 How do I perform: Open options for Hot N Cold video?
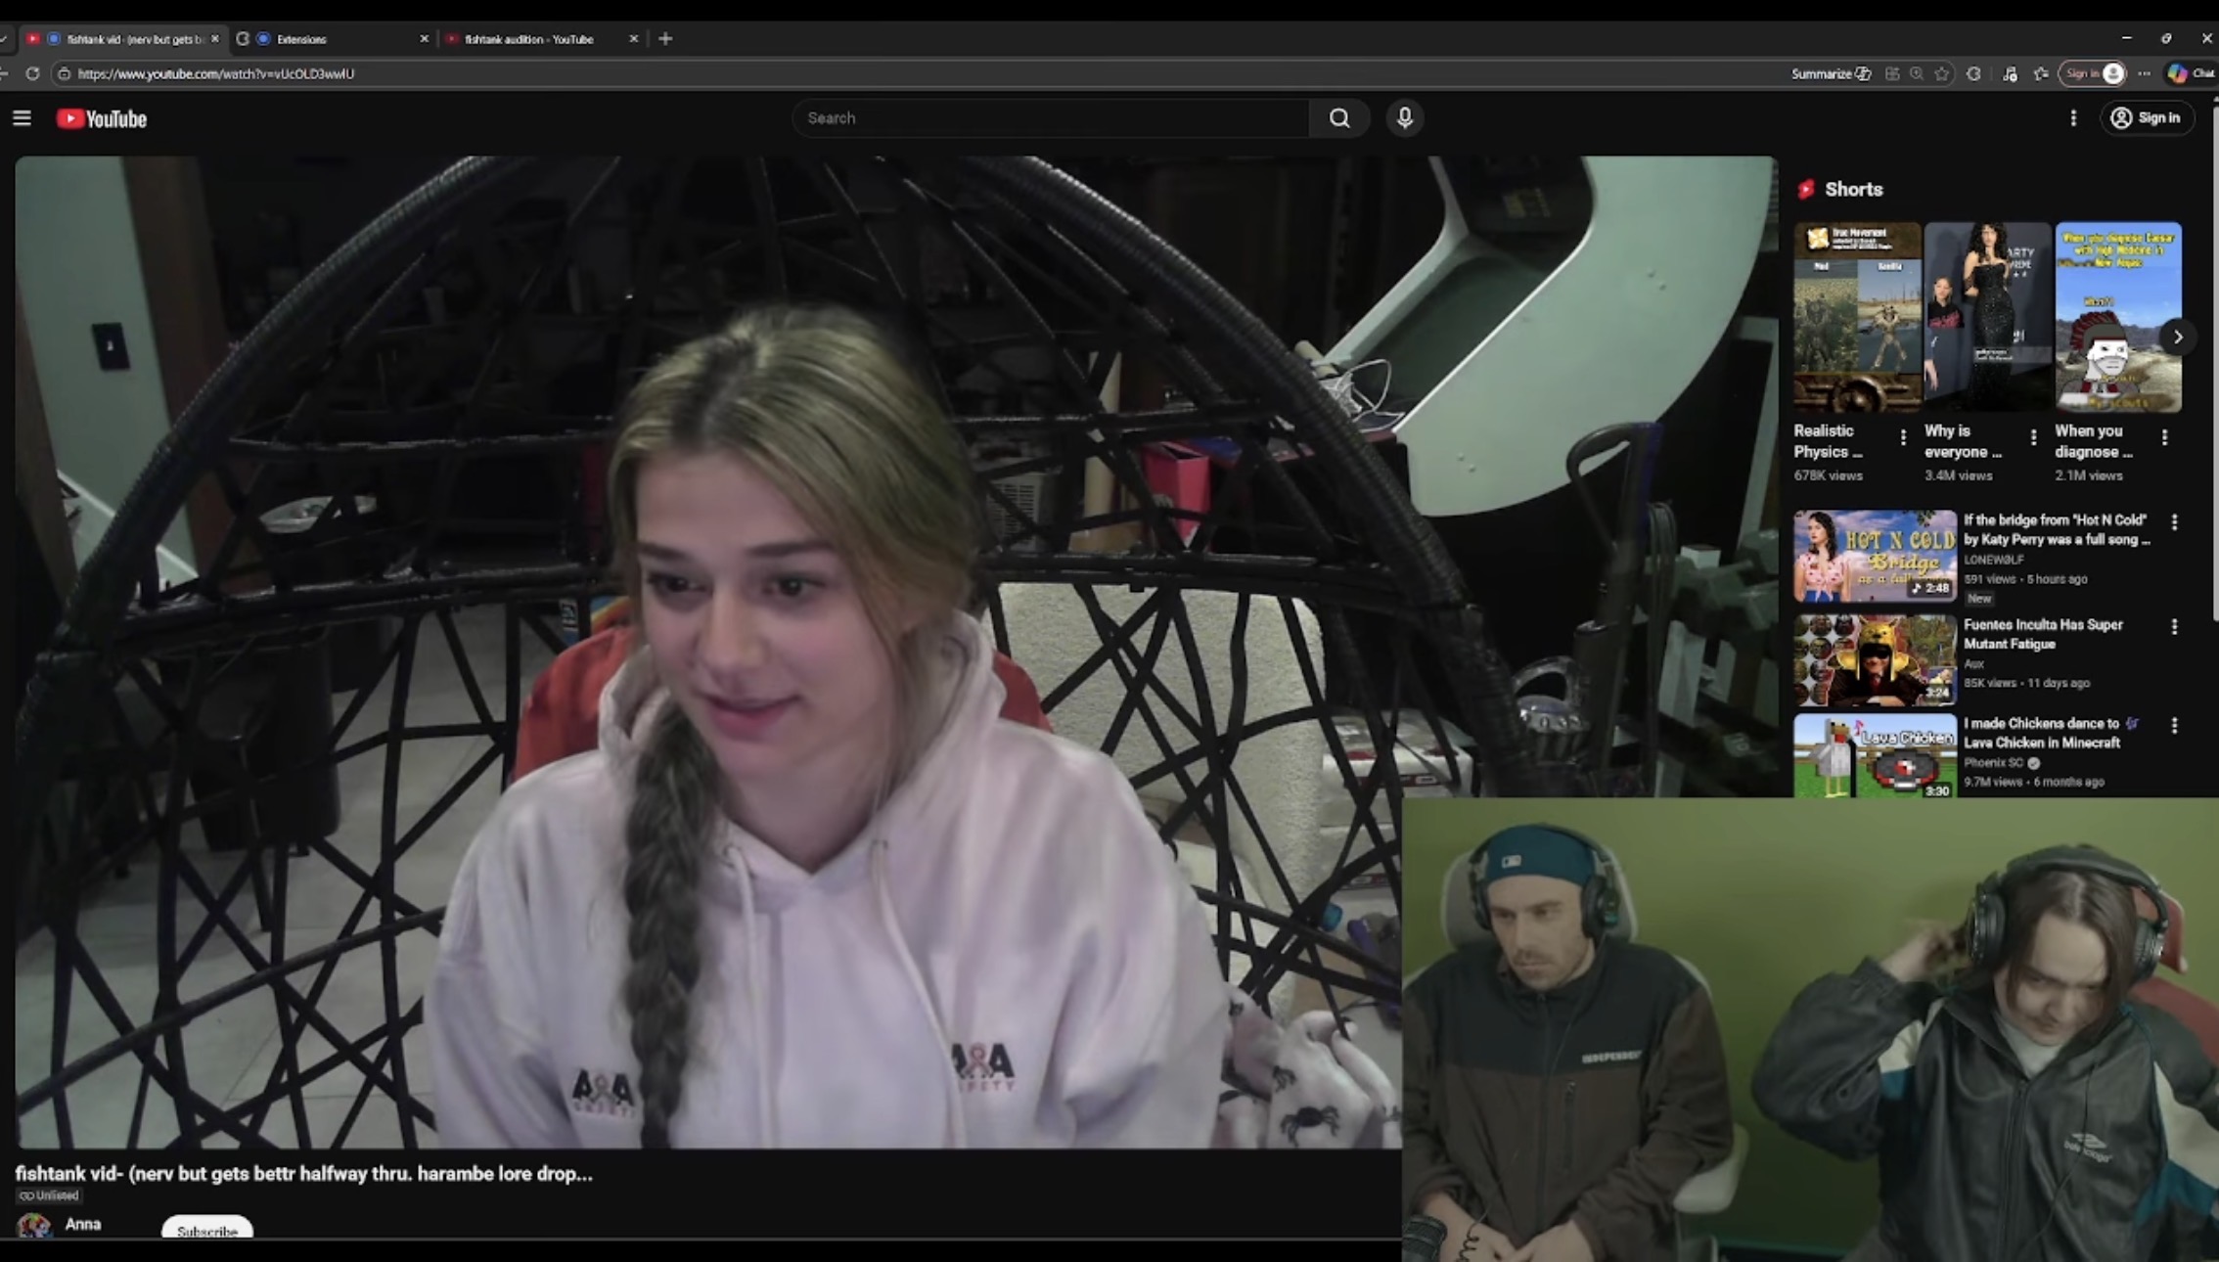2174,522
